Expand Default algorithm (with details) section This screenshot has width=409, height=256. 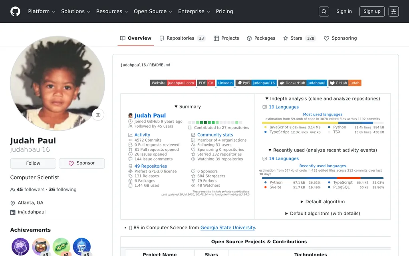[322, 214]
